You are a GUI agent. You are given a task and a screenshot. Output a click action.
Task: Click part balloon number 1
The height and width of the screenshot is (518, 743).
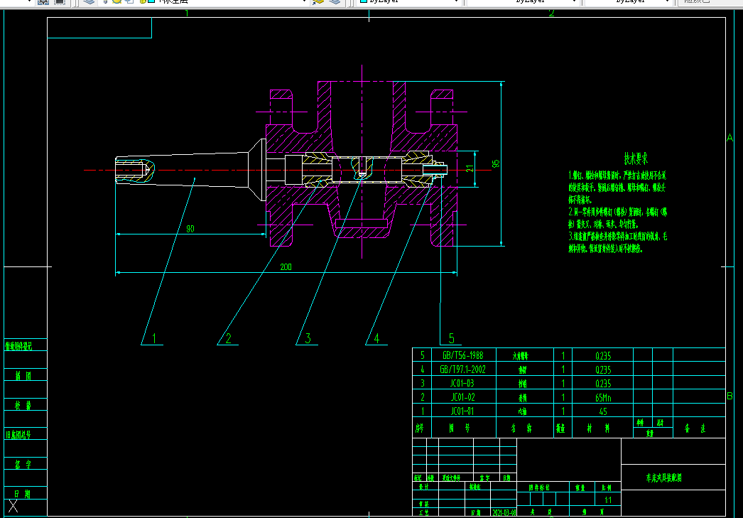click(154, 338)
